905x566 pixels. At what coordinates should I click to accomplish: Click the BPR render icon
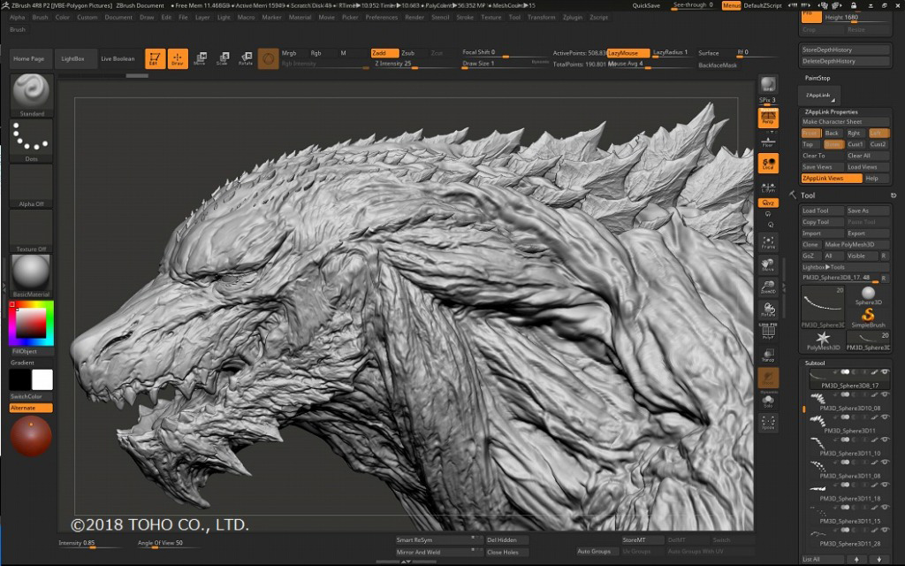tap(768, 85)
